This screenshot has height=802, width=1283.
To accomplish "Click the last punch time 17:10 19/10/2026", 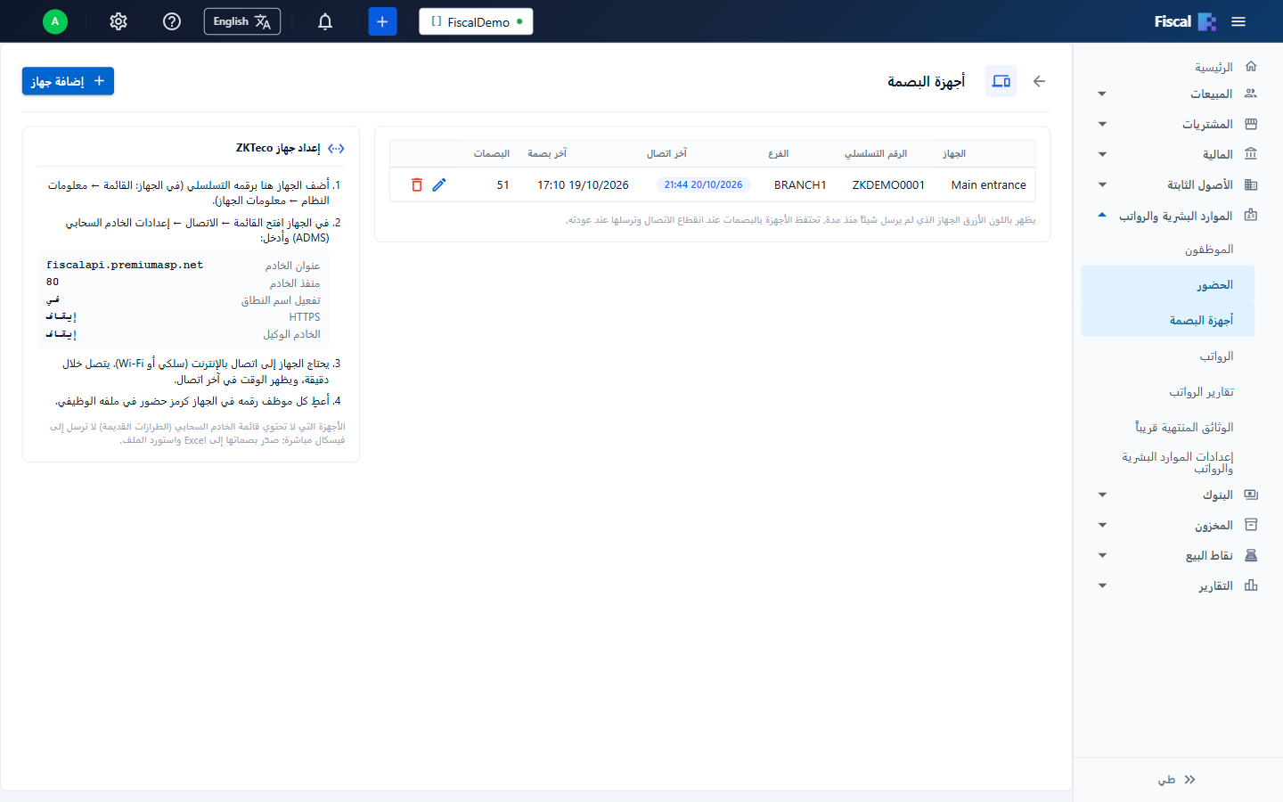I will click(583, 184).
